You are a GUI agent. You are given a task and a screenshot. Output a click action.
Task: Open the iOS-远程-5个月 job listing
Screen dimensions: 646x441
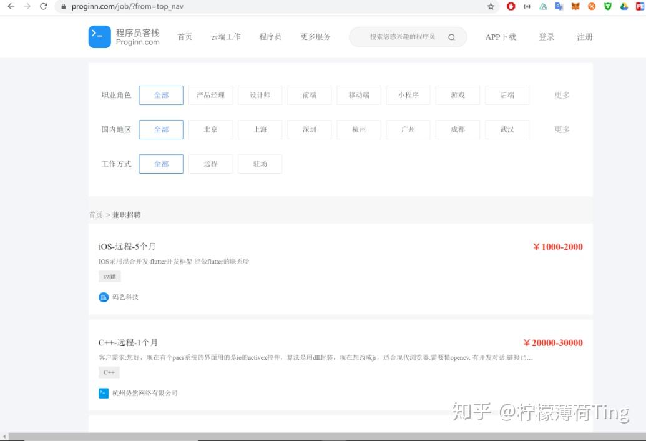pyautogui.click(x=127, y=247)
